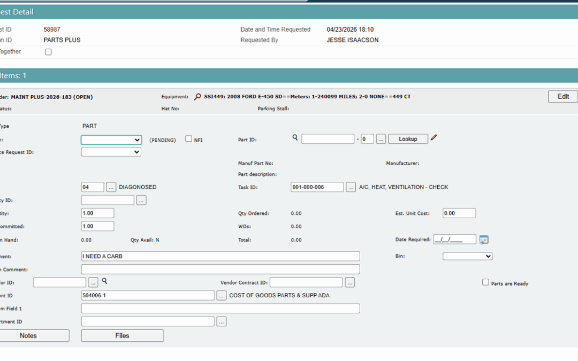Click the Vendor Contract ID field

306,282
